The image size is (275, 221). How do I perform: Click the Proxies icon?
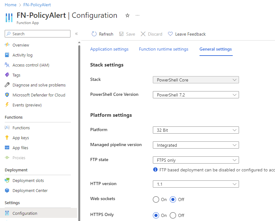tap(7, 158)
